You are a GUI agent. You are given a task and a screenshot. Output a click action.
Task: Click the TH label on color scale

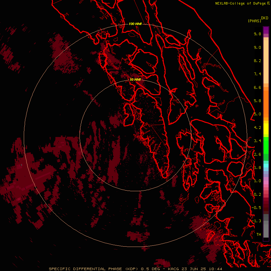(x=259, y=235)
